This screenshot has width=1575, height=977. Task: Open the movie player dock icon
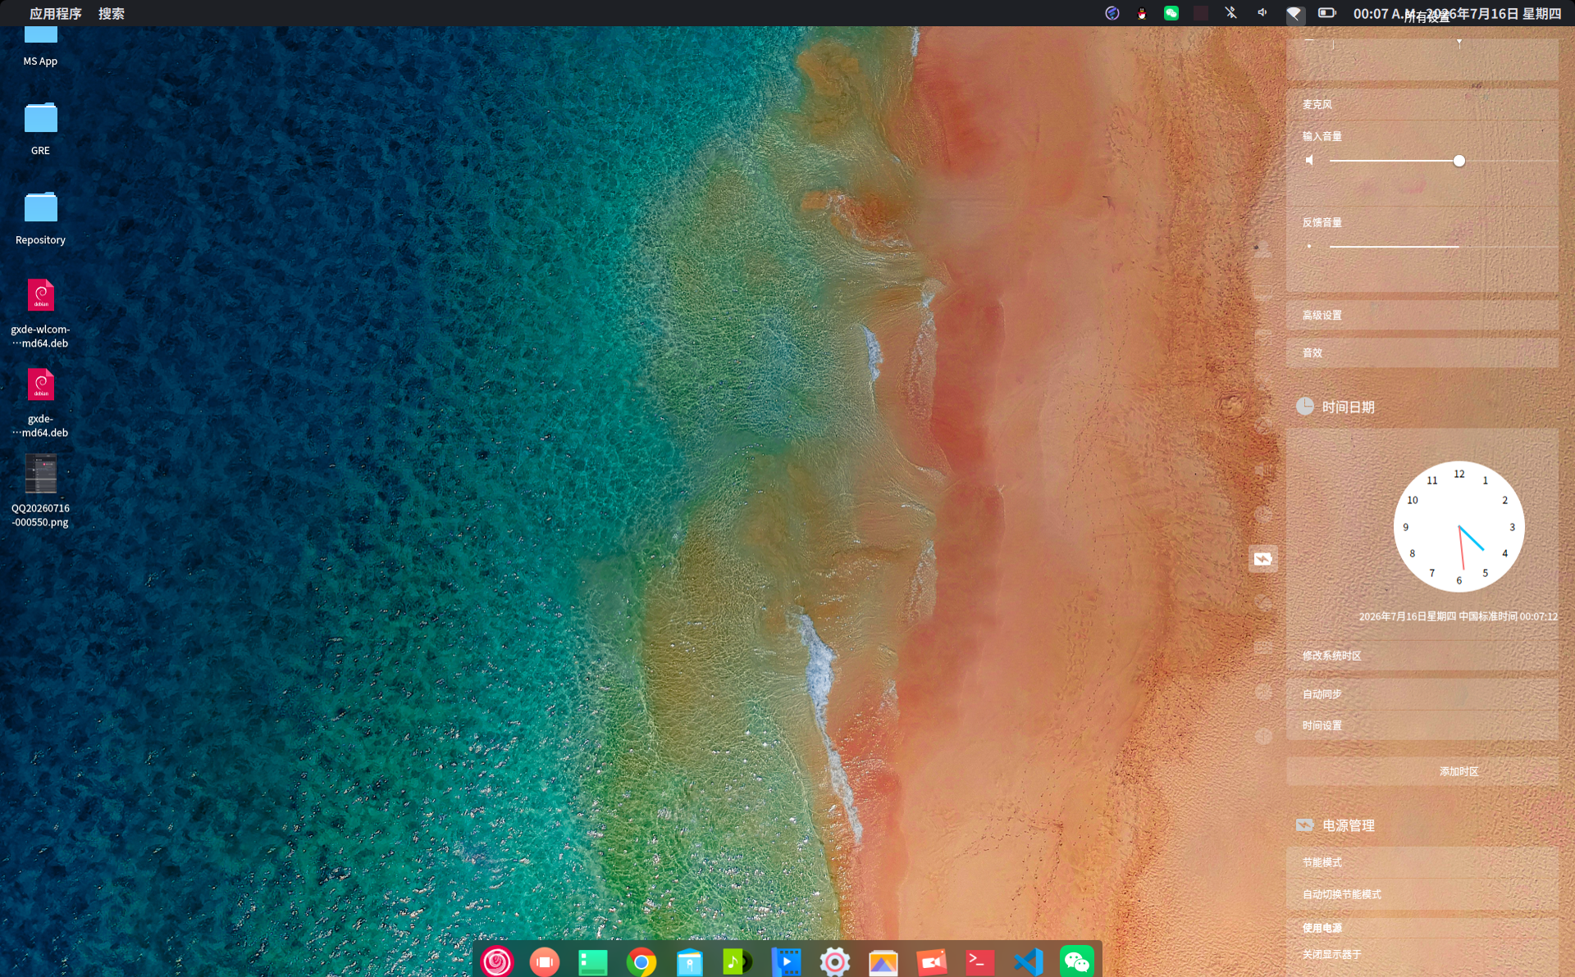786,961
